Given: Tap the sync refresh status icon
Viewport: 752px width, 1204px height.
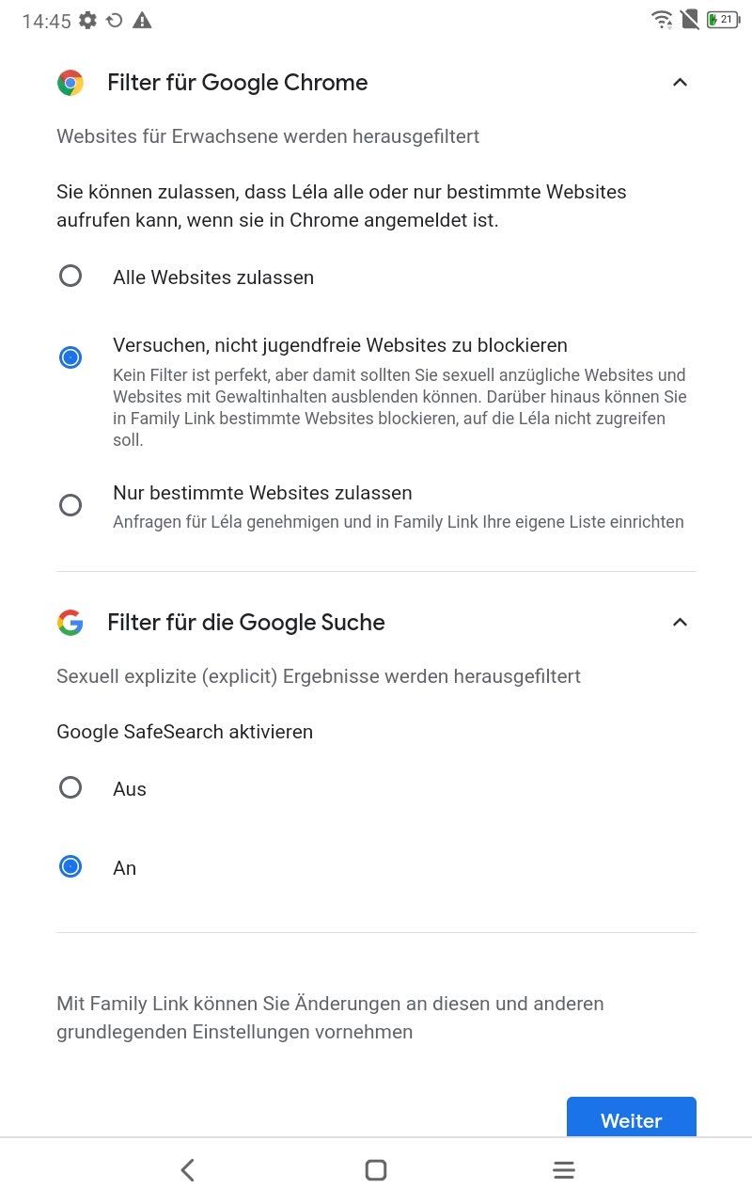Looking at the screenshot, I should click(115, 20).
